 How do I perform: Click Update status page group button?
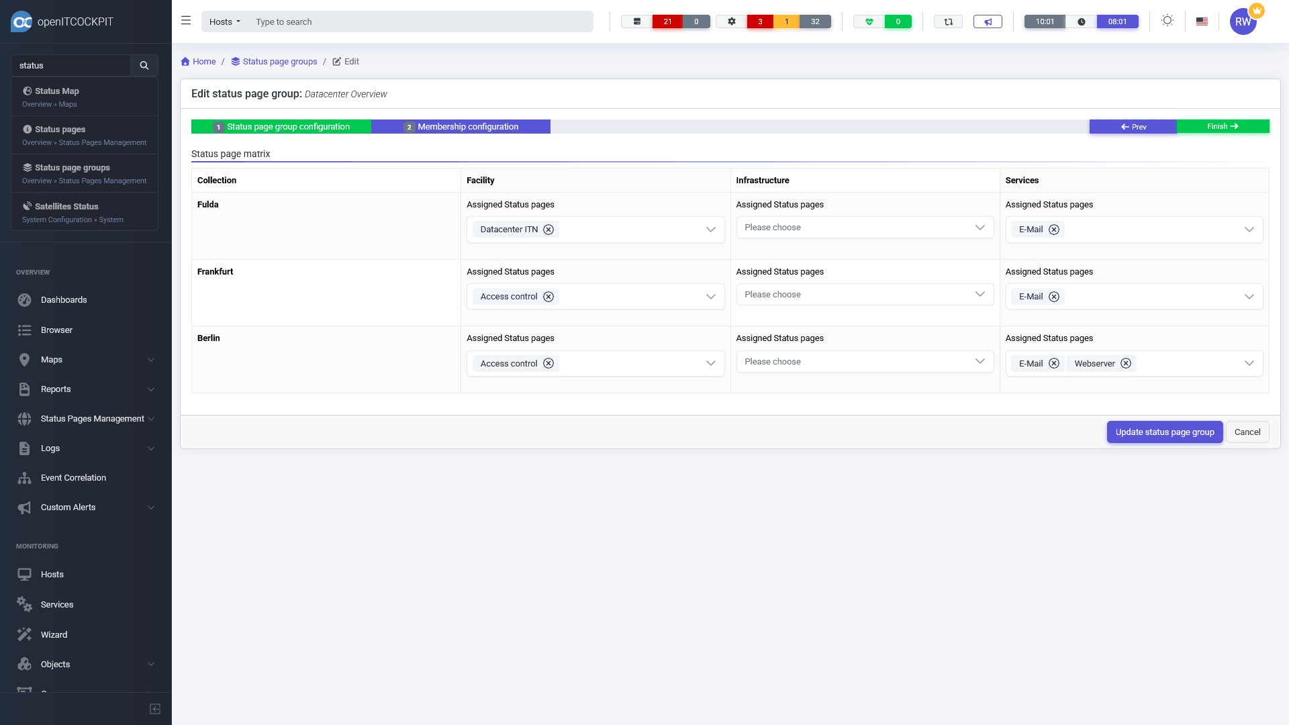1164,432
